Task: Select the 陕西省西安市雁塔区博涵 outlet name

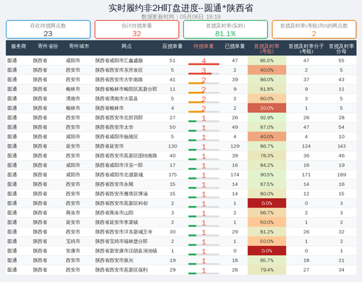Action: [122, 194]
